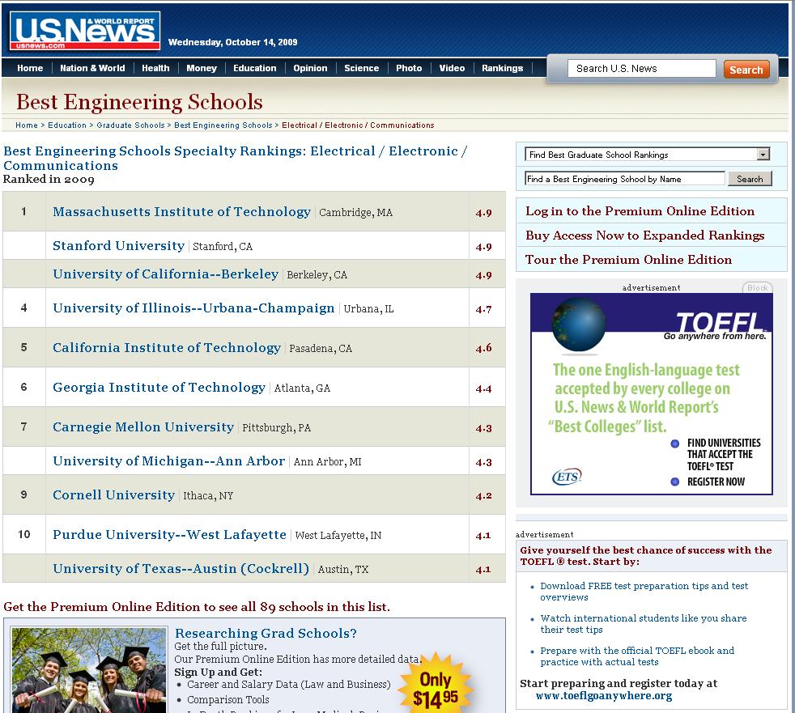Click the Electrical / Electronic / Communications breadcrumb
Screen dimensions: 795x713
(x=358, y=125)
